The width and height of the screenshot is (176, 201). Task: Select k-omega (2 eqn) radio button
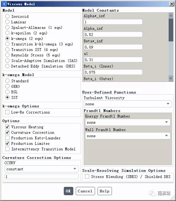pos(7,38)
